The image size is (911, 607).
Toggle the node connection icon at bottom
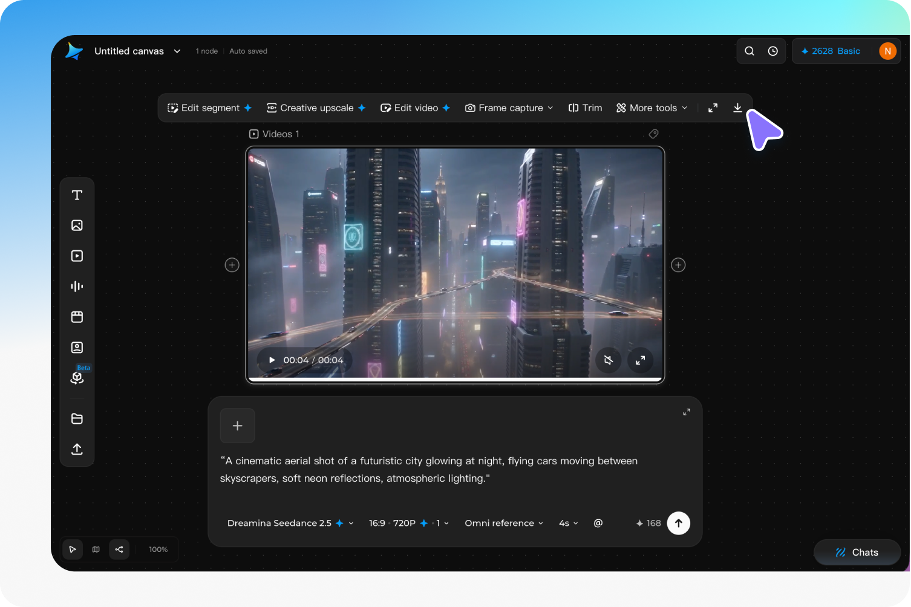coord(119,549)
